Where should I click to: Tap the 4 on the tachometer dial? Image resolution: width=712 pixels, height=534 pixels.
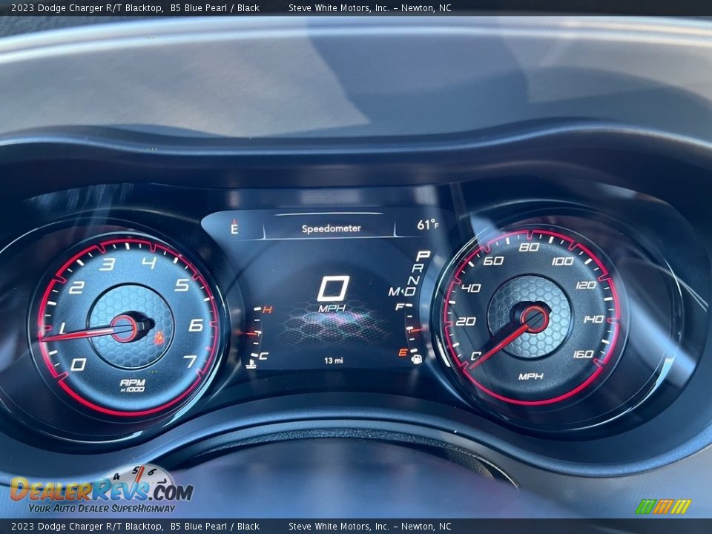(149, 263)
